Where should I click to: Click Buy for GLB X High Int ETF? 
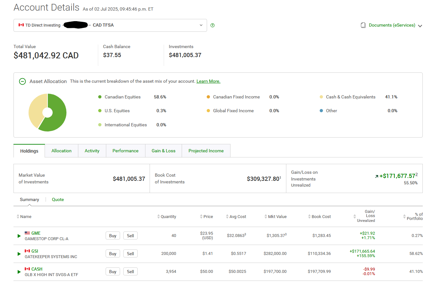113,272
